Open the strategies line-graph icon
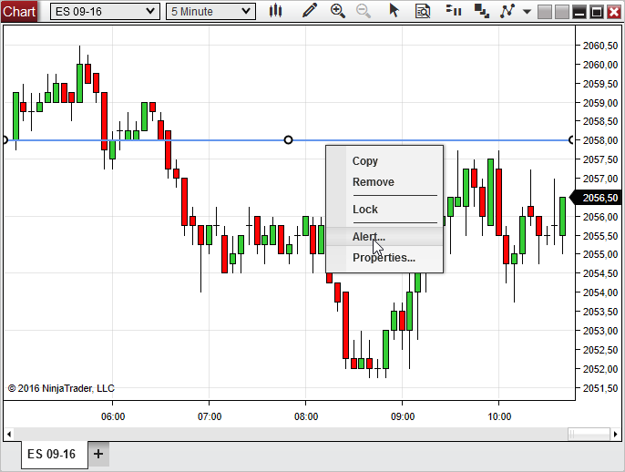Viewport: 625px width, 472px height. pos(508,11)
